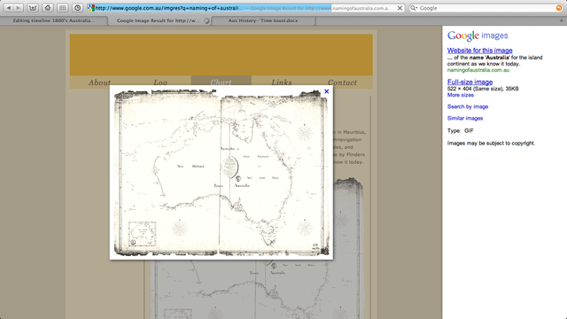
Task: Click the gold site header banner
Action: tap(221, 55)
